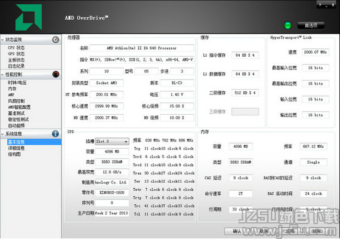Click the 二级缓存 512 KB field

tap(245, 93)
